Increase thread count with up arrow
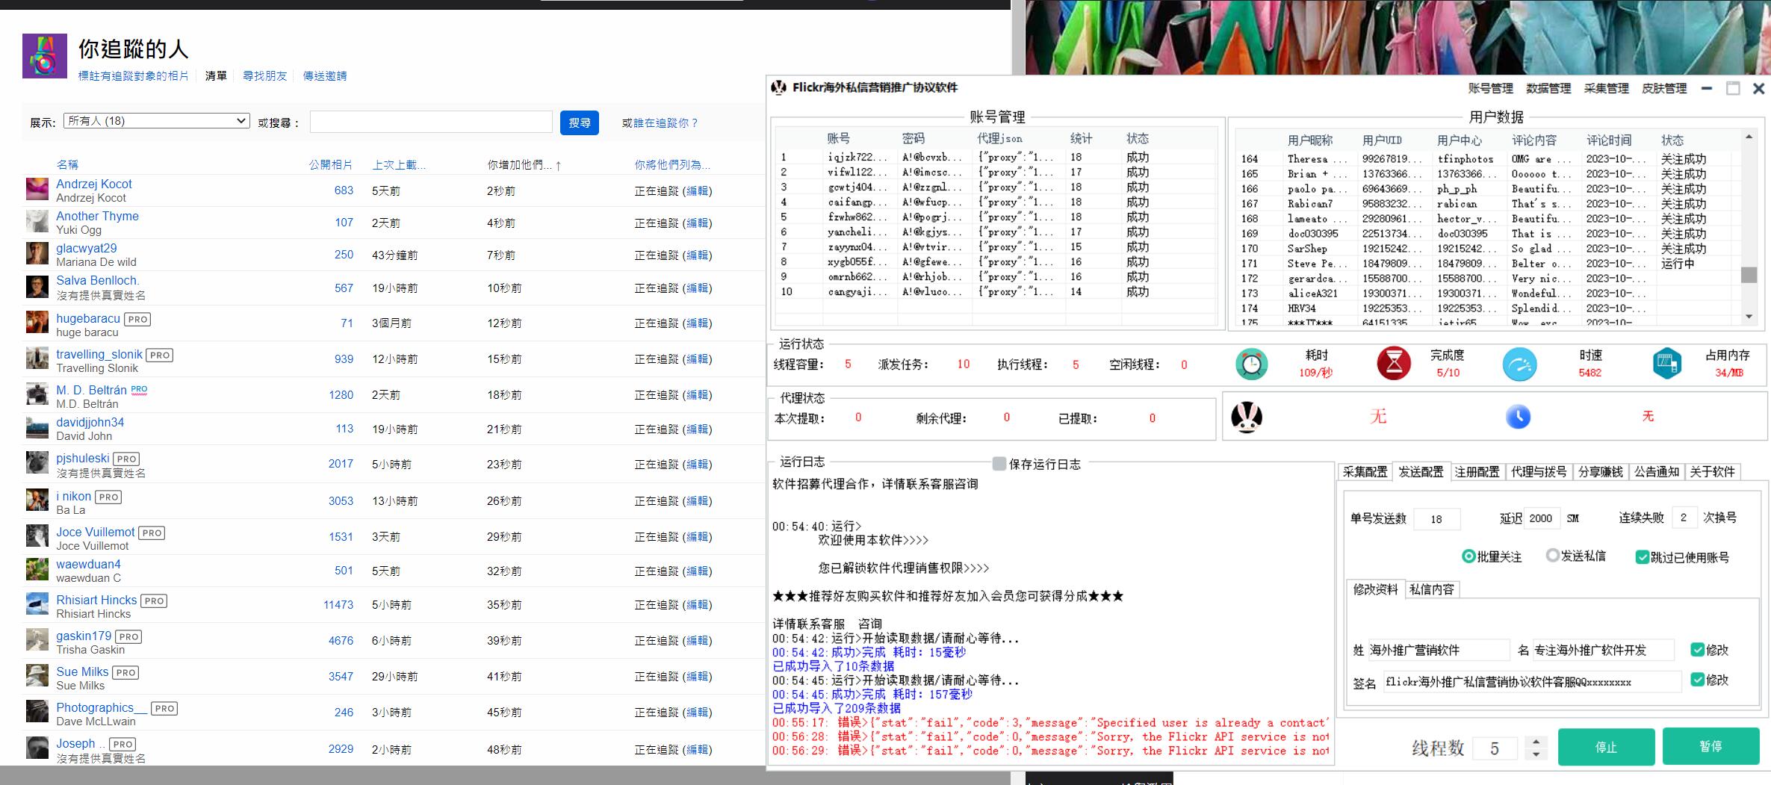 click(x=1536, y=742)
